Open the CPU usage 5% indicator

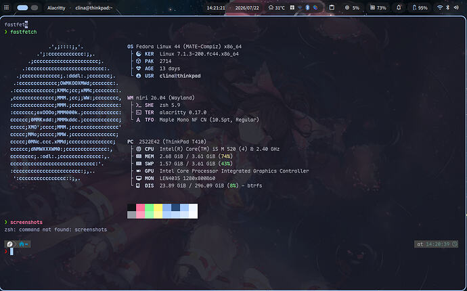tap(352, 7)
